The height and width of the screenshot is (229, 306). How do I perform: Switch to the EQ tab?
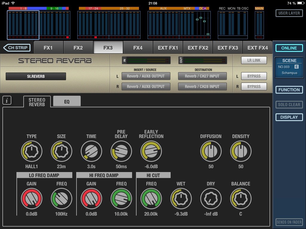[67, 101]
